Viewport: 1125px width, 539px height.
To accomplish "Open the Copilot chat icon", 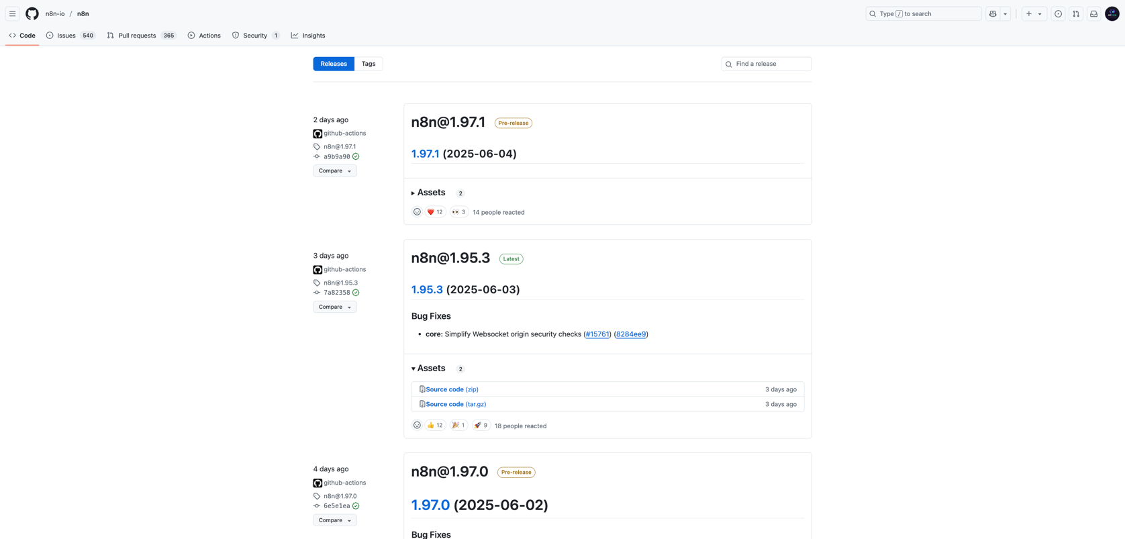I will click(993, 13).
